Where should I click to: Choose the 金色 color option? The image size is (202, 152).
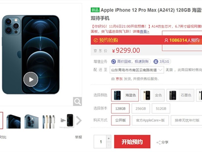pyautogui.click(x=152, y=95)
